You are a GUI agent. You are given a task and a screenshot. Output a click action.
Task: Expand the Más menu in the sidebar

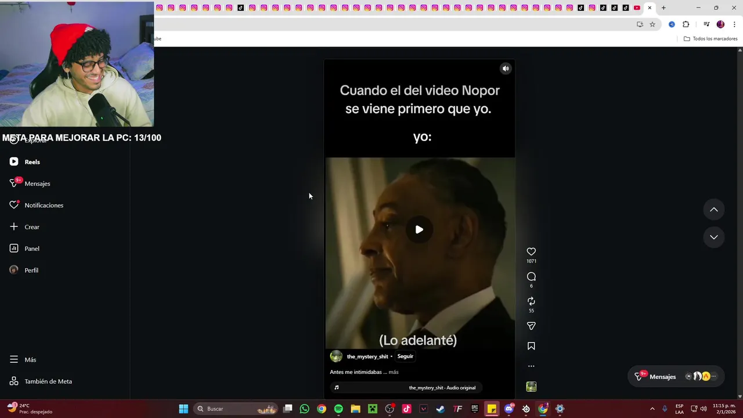(30, 360)
